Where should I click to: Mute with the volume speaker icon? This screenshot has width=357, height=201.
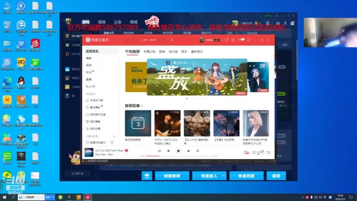[x=253, y=152]
